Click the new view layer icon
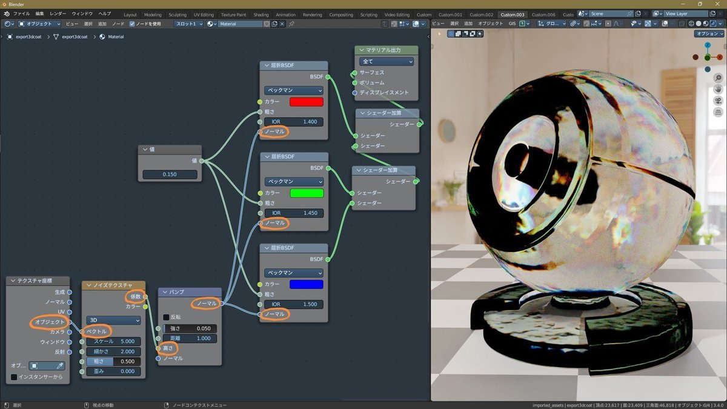 [x=712, y=13]
